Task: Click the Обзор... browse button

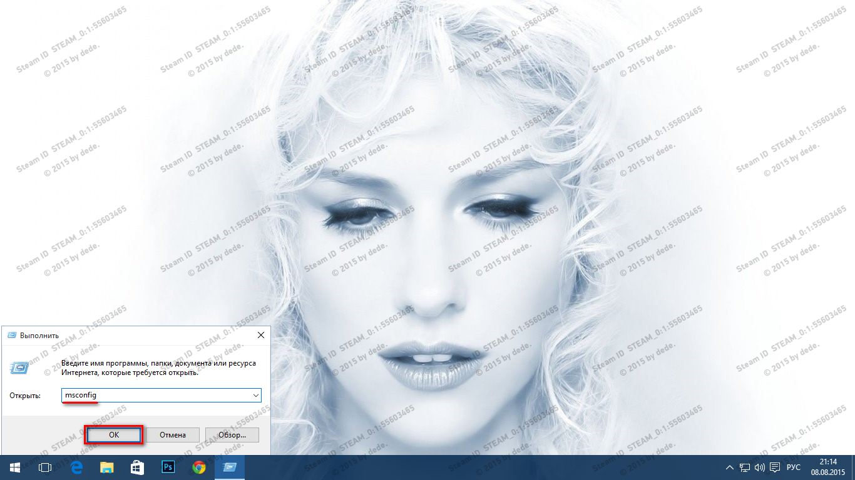Action: [x=232, y=435]
